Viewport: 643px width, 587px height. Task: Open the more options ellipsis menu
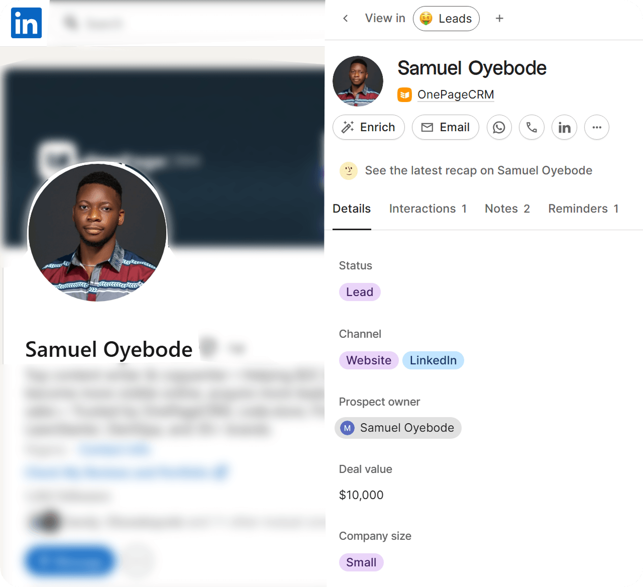(x=597, y=127)
